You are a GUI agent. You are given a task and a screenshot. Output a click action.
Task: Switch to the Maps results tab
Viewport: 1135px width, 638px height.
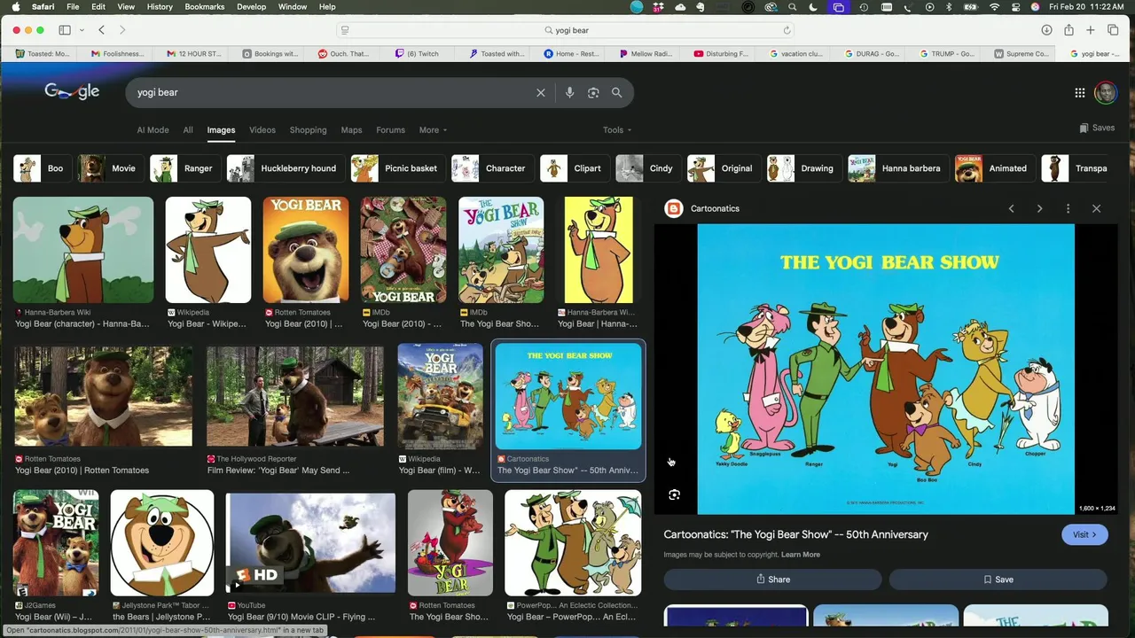point(351,130)
